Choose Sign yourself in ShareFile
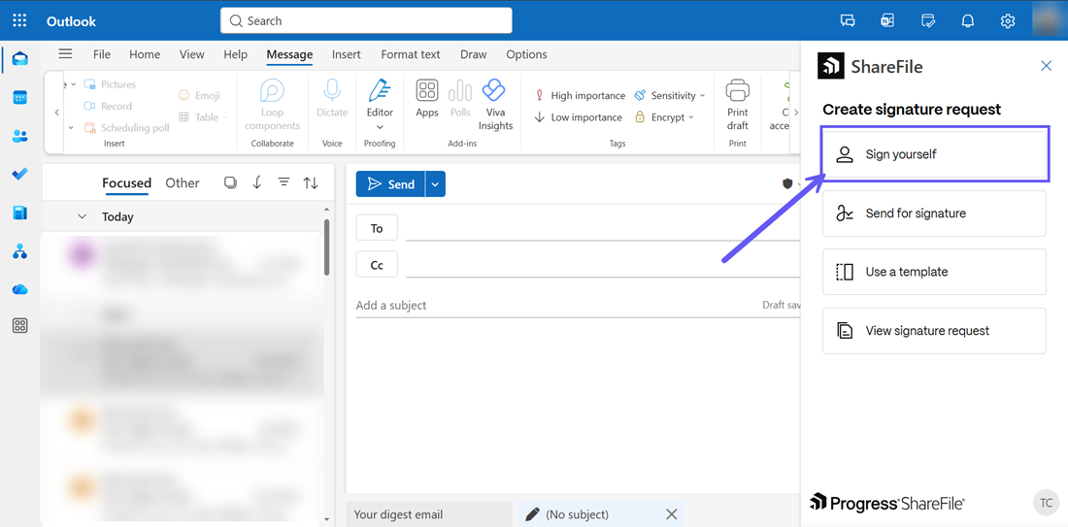This screenshot has width=1068, height=527. 934,154
